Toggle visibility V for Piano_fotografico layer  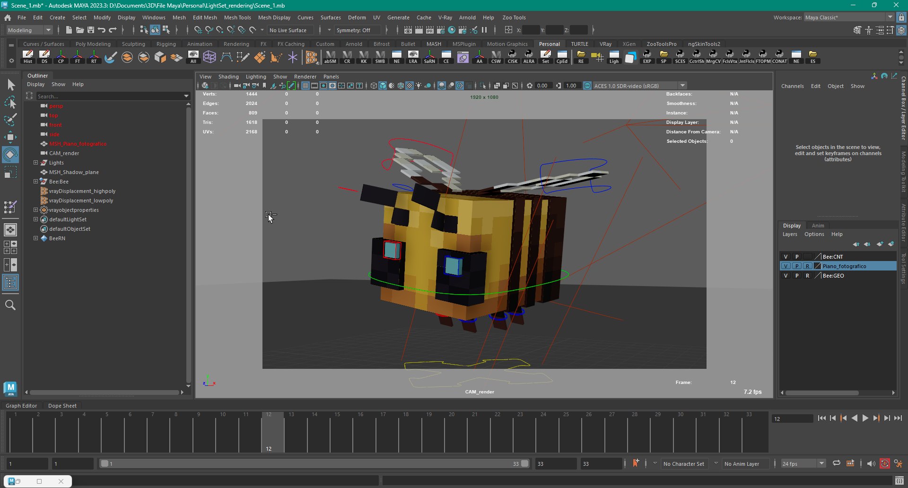click(786, 266)
